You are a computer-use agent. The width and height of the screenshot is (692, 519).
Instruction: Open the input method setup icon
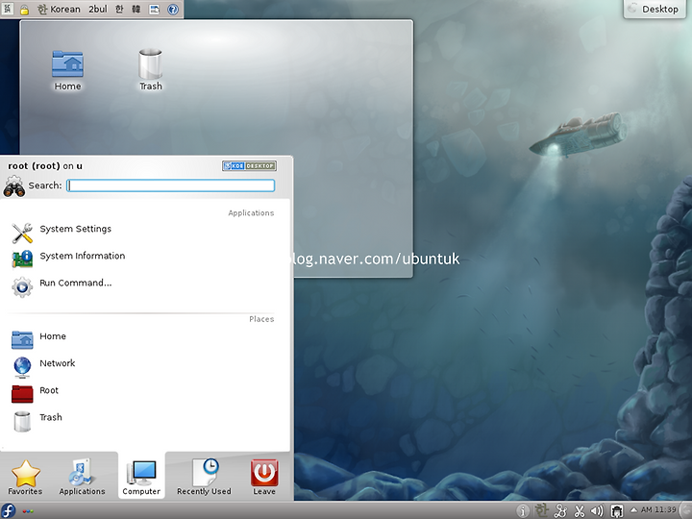point(154,9)
